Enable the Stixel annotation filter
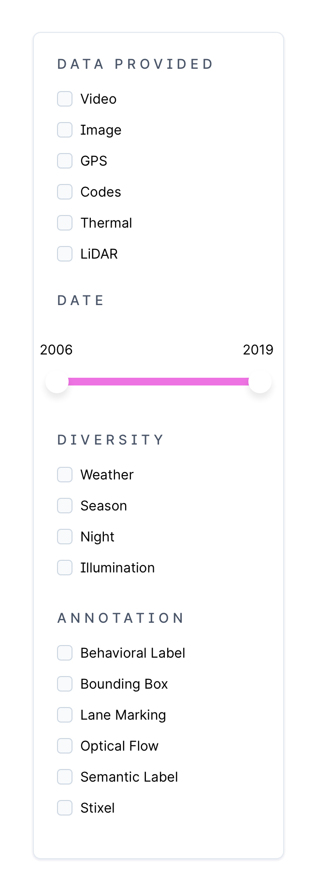Viewport: 317px width, 893px height. click(64, 808)
